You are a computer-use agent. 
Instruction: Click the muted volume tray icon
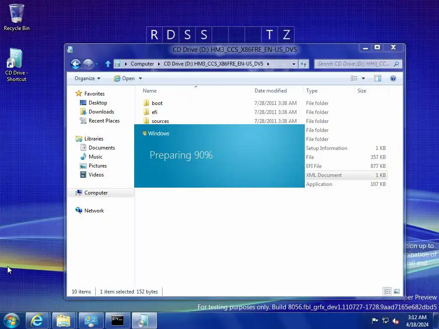pos(396,320)
